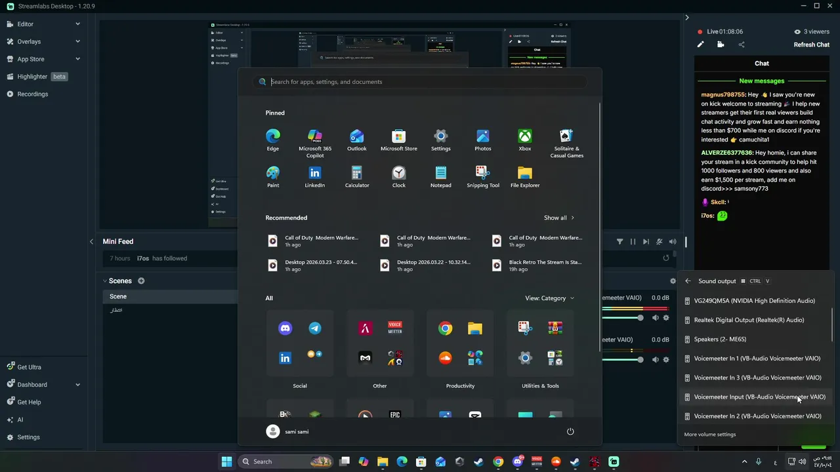Viewport: 840px width, 472px height.
Task: Select Voicemeeter In 2 output device
Action: [x=755, y=416]
